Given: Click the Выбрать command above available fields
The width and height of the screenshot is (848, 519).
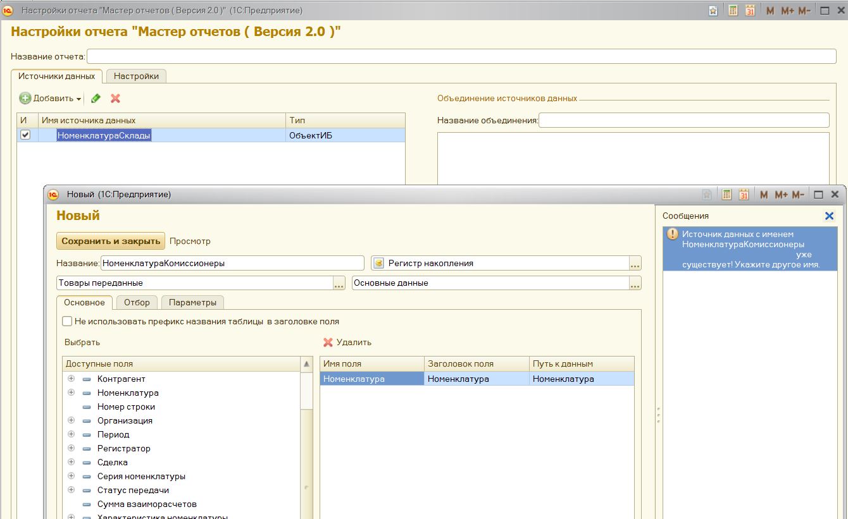Looking at the screenshot, I should pos(82,342).
